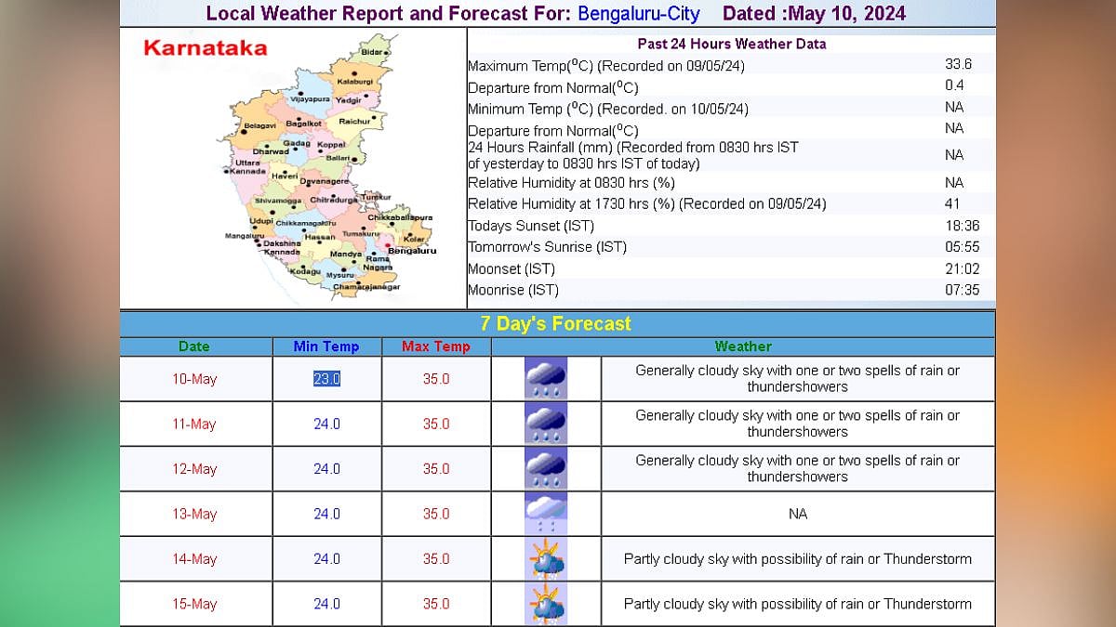The image size is (1116, 627).
Task: Click the 10-May date cell
Action: click(194, 379)
